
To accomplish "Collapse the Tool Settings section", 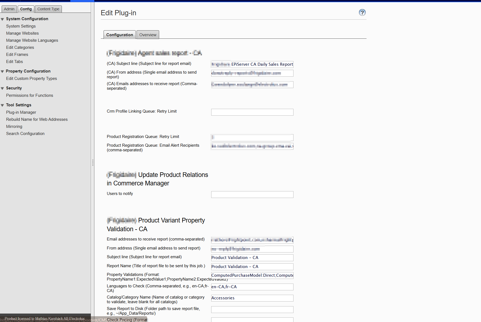I will [2, 105].
